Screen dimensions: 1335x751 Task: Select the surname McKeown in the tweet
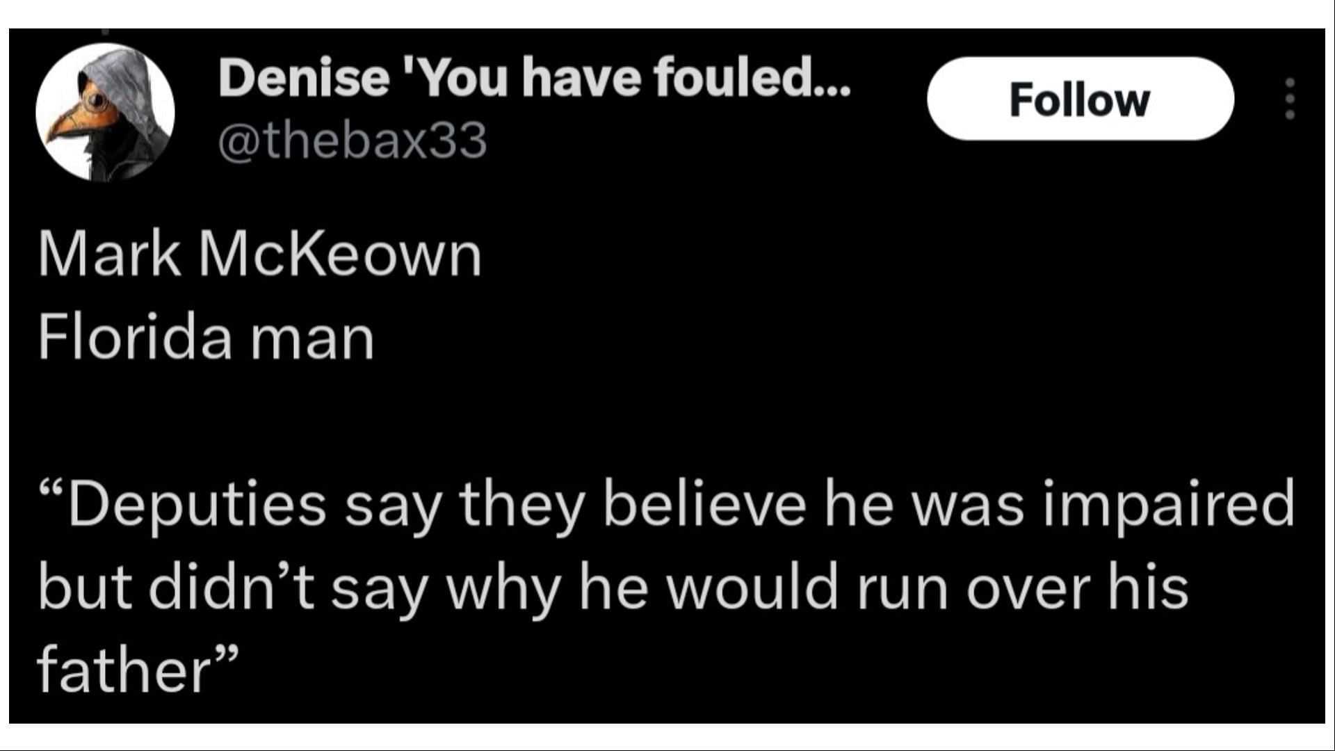point(340,255)
